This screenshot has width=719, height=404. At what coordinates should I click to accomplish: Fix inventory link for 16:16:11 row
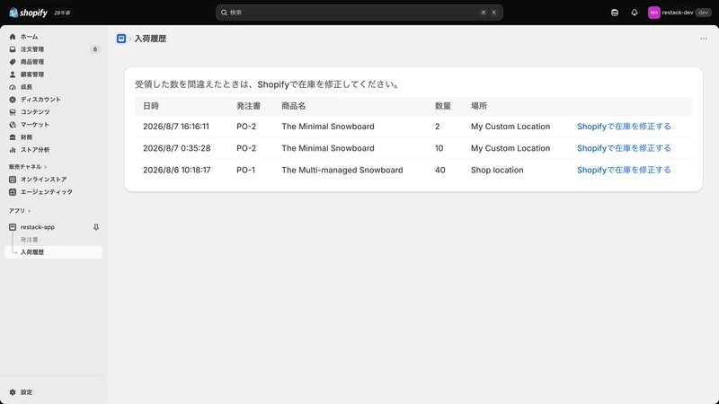tap(624, 127)
